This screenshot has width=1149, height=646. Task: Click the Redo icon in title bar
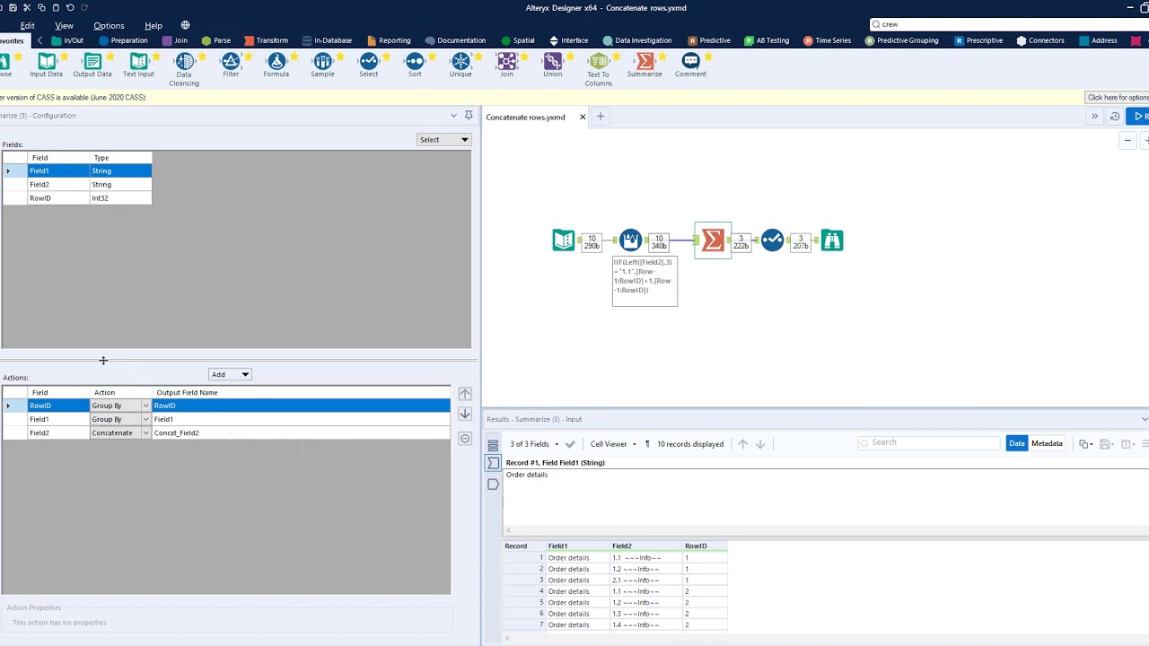[x=85, y=7]
